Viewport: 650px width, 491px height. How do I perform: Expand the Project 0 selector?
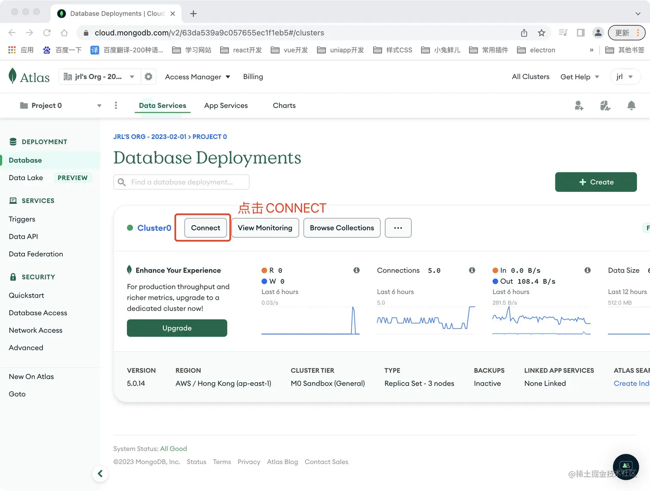point(60,105)
